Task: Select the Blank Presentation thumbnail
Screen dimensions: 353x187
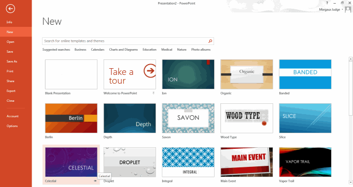Action: (71, 74)
